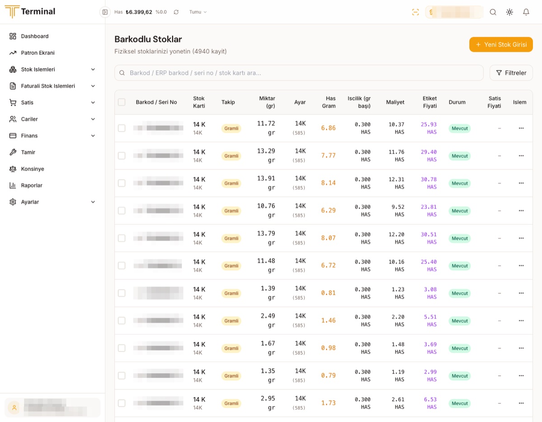The width and height of the screenshot is (542, 422).
Task: Expand Stok Islemleri chevron
Action: (93, 69)
